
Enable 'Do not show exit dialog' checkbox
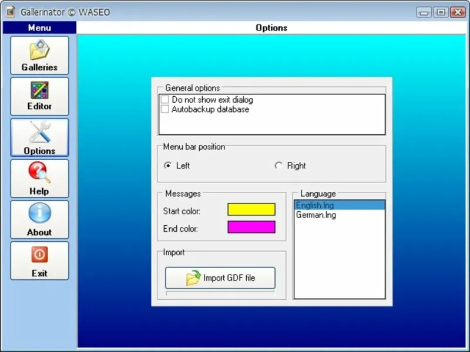coord(165,99)
